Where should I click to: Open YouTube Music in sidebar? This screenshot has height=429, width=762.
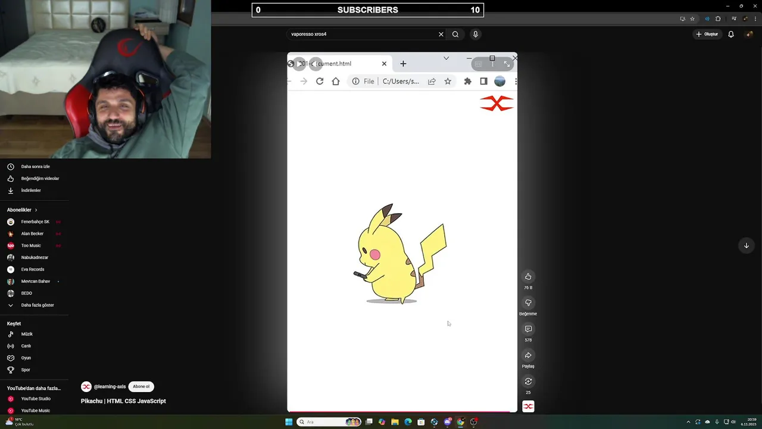click(x=35, y=411)
